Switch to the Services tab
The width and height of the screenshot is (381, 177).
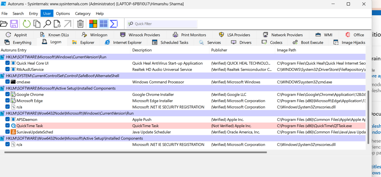[210, 42]
